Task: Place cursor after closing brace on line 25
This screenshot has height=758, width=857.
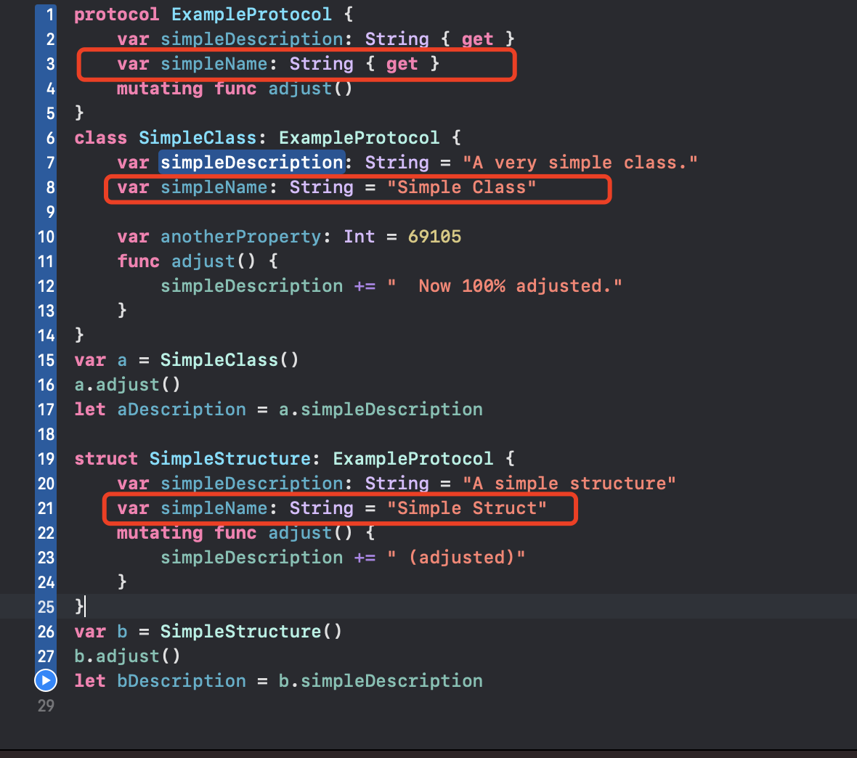Action: (85, 607)
